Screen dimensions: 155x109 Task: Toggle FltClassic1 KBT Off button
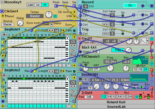click(96, 69)
